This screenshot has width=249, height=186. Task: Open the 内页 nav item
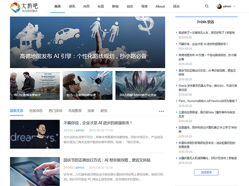point(86,7)
